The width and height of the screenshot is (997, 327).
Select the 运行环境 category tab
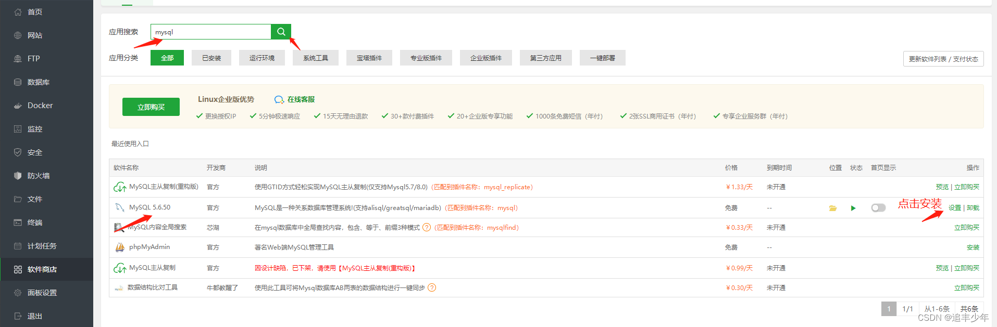tap(262, 58)
